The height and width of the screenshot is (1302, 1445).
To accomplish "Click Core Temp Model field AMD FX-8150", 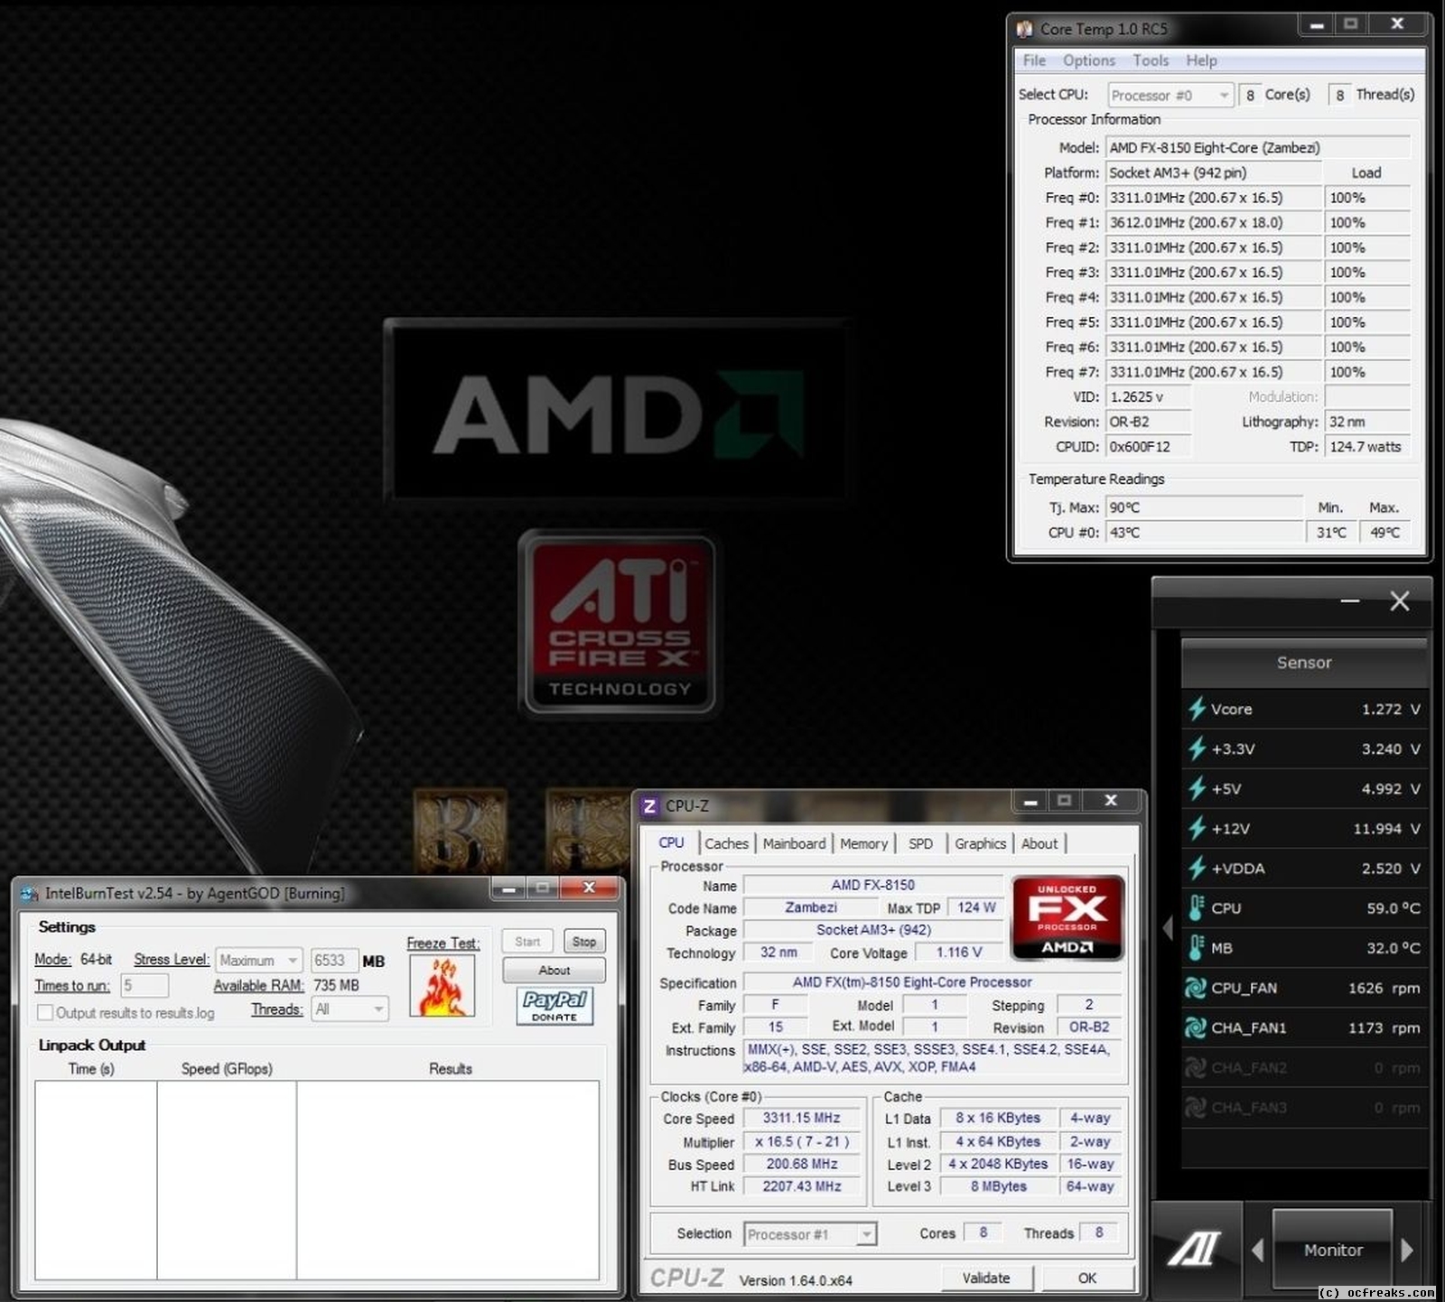I will coord(1258,147).
